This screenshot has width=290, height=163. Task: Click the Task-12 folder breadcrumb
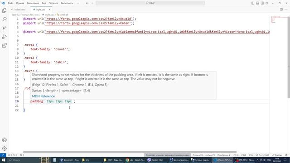[x=22, y=14]
